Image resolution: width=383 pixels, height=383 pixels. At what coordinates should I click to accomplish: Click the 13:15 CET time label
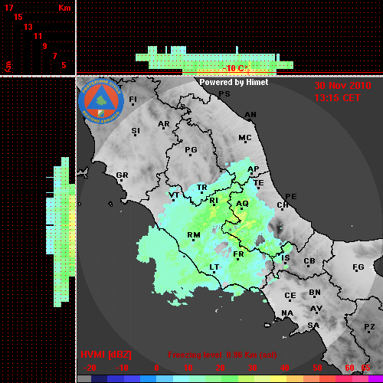pyautogui.click(x=337, y=98)
